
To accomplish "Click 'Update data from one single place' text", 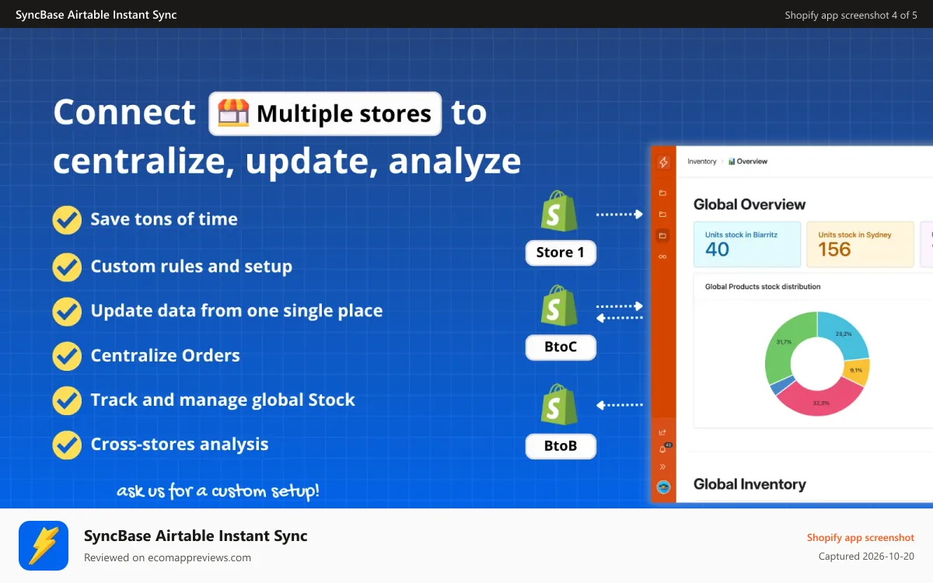I will 236,312.
